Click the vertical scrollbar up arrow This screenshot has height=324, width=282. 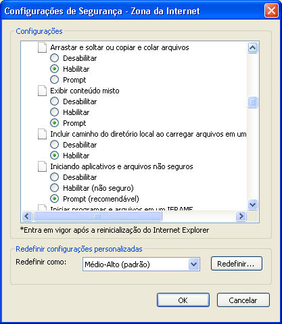point(252,47)
